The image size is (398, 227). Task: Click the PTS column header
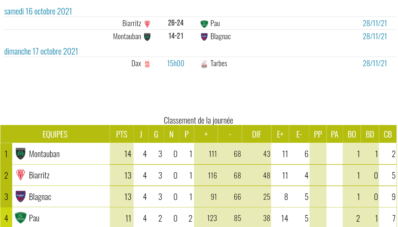[x=122, y=134]
